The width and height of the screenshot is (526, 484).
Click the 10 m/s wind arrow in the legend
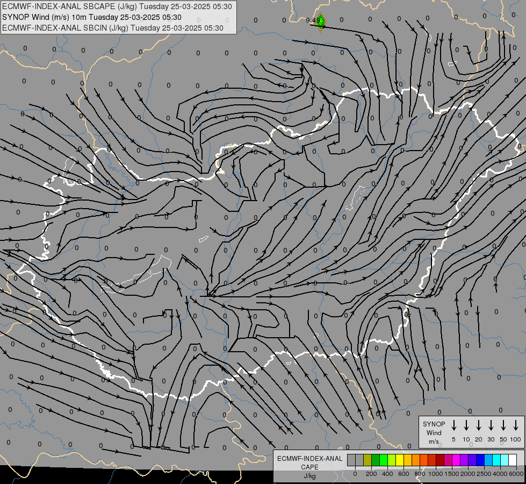466,425
